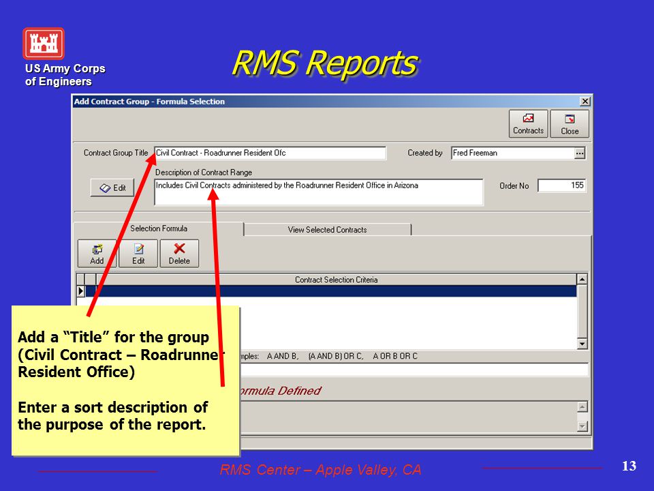The width and height of the screenshot is (654, 491).
Task: Click the Close button with the red arrow icon
Action: [x=570, y=123]
